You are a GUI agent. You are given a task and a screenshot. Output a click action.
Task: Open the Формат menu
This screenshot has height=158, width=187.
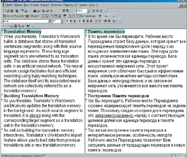tap(45, 5)
